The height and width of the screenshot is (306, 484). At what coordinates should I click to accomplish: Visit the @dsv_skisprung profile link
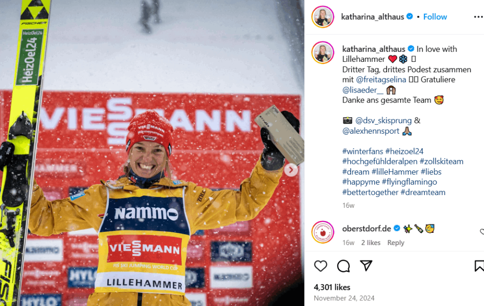point(383,120)
